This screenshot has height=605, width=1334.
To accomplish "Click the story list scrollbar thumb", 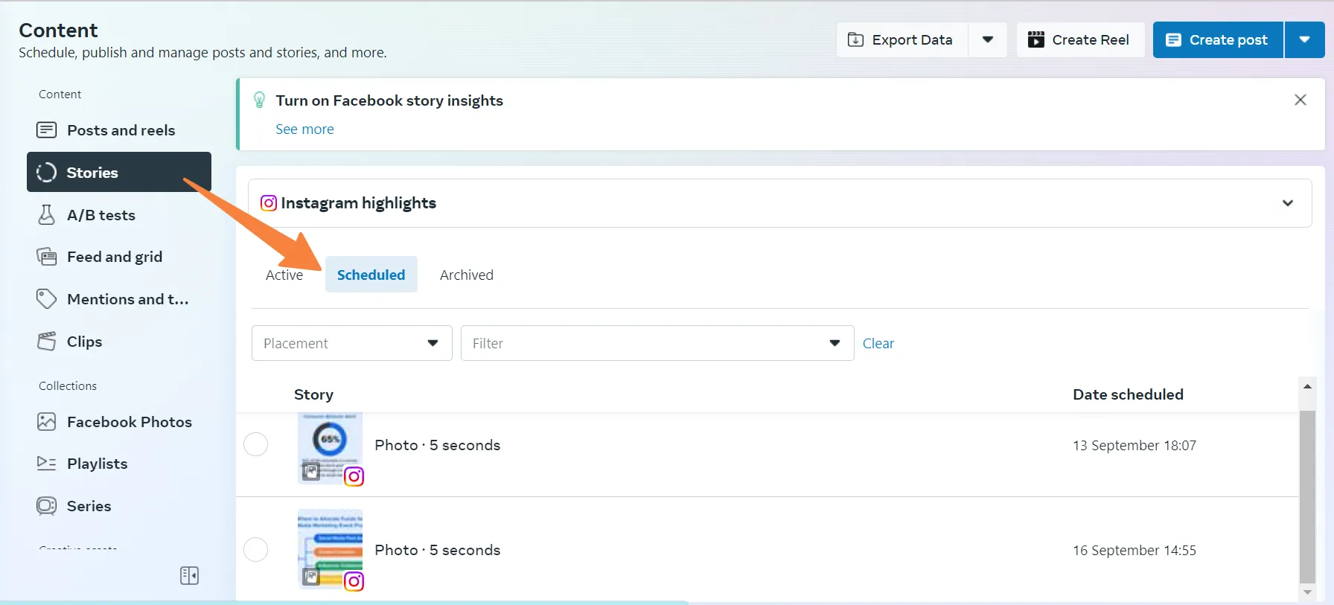I will pos(1307,496).
